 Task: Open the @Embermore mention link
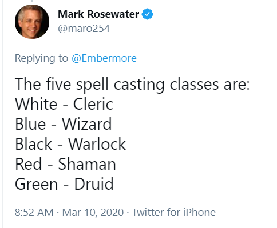tap(104, 58)
